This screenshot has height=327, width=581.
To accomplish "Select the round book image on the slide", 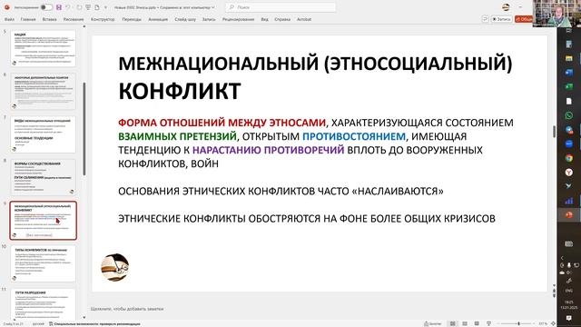I will (115, 267).
